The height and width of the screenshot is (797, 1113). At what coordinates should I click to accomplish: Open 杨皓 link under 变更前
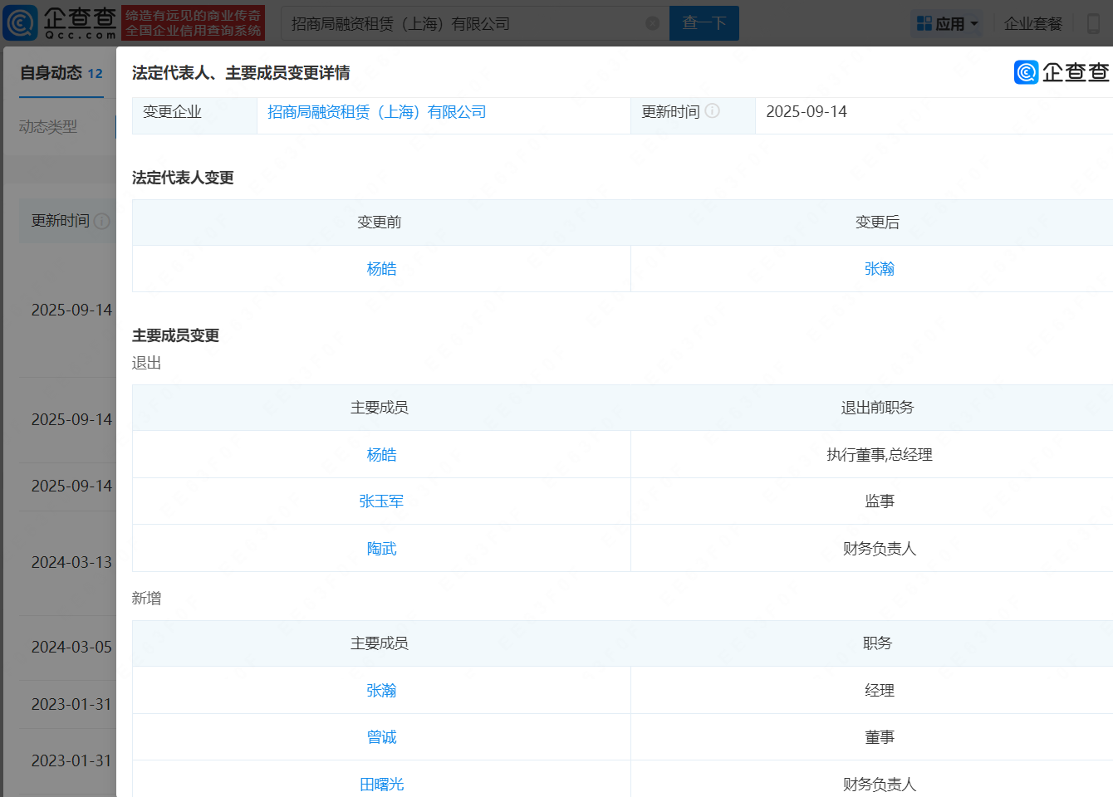click(381, 269)
